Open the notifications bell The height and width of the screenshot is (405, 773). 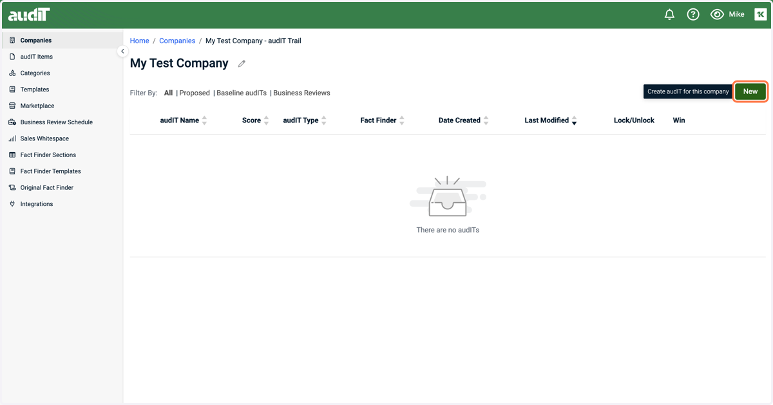(669, 14)
